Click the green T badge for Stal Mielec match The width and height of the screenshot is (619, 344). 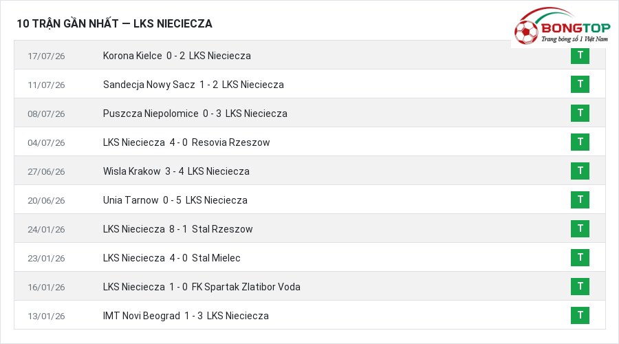[x=580, y=257]
